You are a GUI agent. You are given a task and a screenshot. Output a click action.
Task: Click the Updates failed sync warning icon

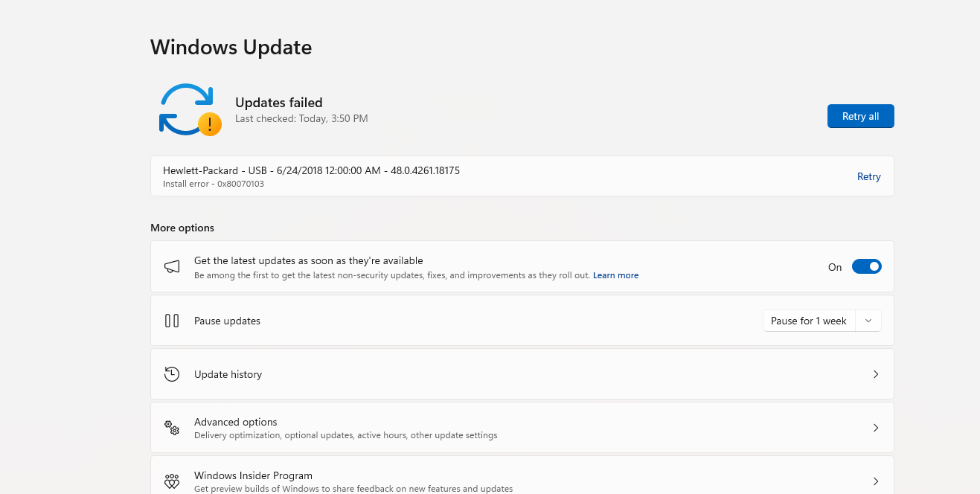(190, 110)
